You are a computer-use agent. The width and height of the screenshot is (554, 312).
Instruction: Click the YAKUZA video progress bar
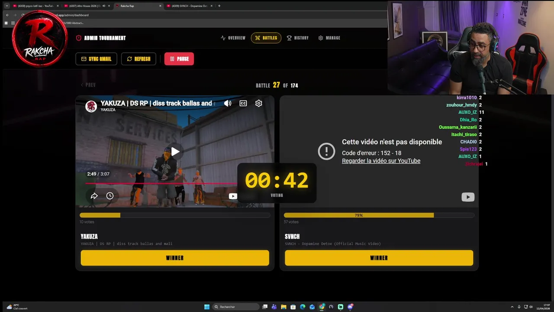[x=161, y=183]
